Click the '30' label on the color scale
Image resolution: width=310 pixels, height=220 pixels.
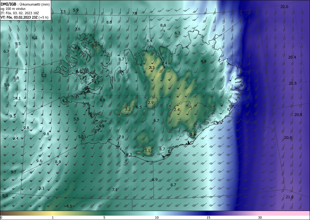click(260, 218)
